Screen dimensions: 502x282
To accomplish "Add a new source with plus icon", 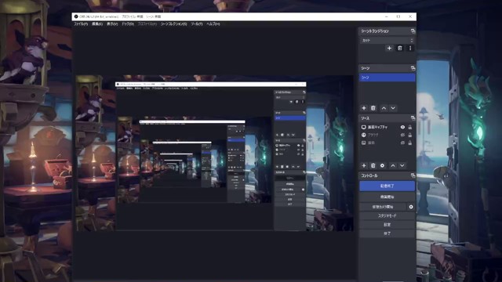I will (x=364, y=165).
